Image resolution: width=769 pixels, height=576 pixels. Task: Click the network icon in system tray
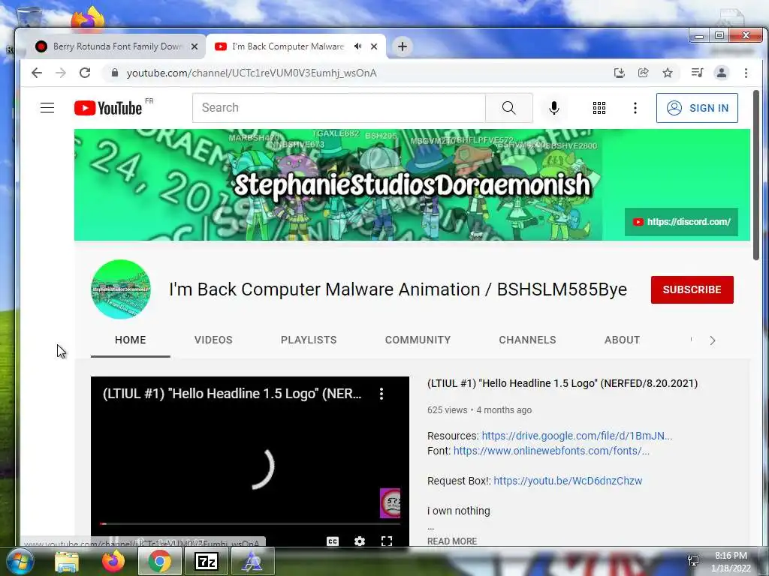tap(693, 561)
